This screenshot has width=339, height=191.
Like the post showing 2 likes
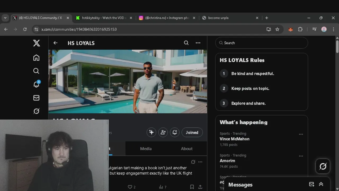[x=132, y=187]
